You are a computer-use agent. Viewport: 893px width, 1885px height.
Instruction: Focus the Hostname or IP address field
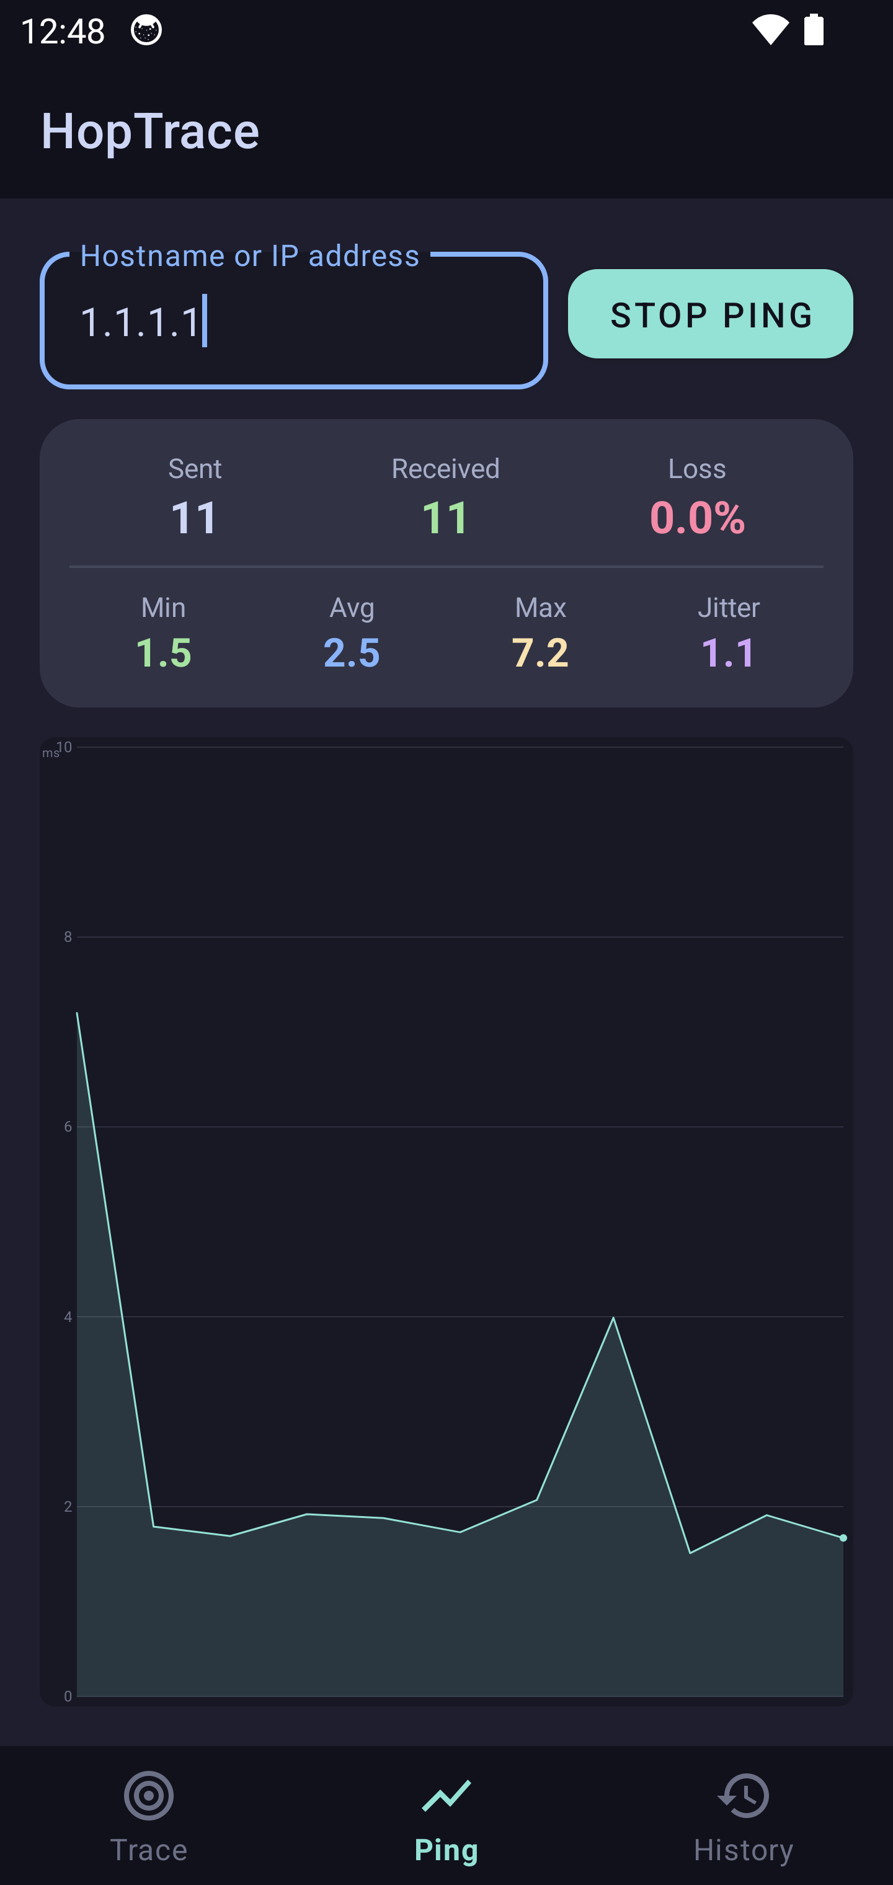[293, 321]
